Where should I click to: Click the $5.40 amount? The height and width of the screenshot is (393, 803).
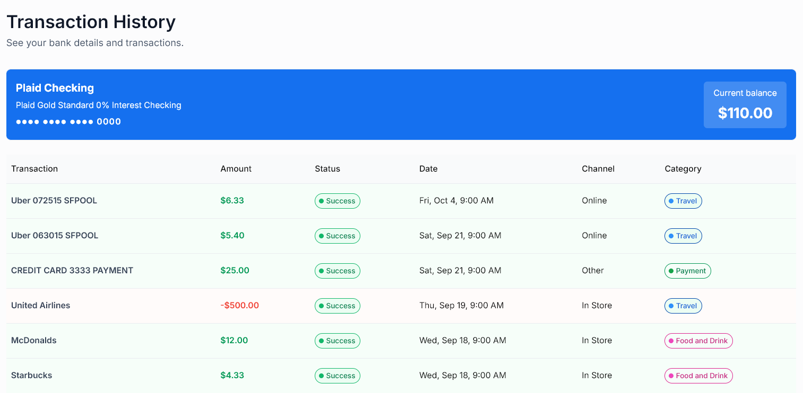(x=232, y=236)
